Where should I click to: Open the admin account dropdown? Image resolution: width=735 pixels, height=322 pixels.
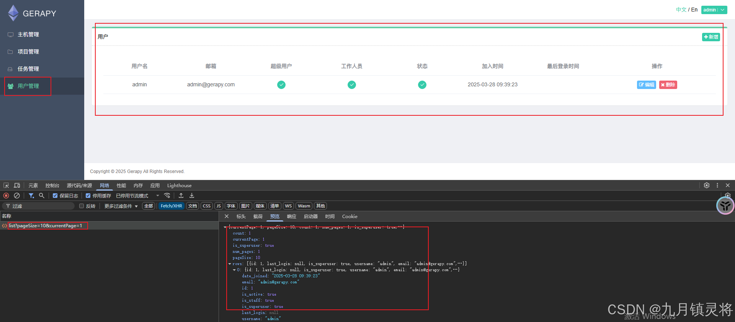pyautogui.click(x=714, y=10)
